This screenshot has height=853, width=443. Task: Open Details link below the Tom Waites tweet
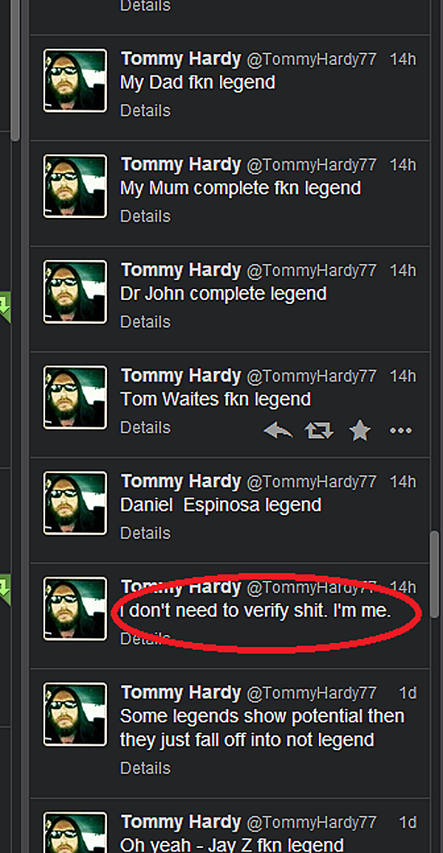click(x=145, y=427)
